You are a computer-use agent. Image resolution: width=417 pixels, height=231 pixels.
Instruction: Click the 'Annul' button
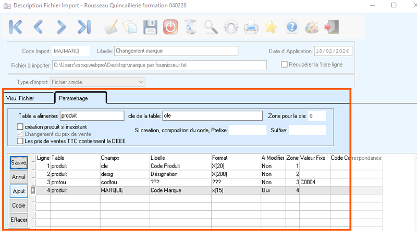click(19, 177)
